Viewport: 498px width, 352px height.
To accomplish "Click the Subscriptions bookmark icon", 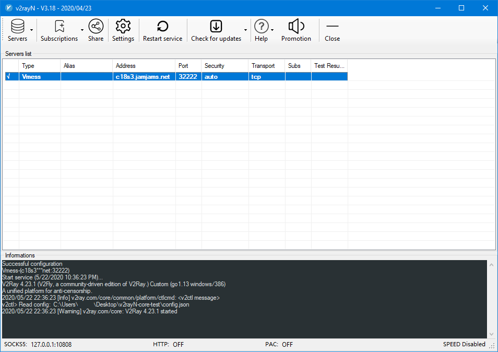I will [59, 27].
